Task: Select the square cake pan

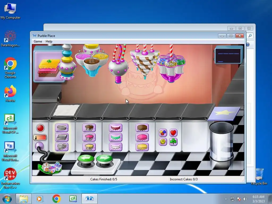Action: (62, 137)
